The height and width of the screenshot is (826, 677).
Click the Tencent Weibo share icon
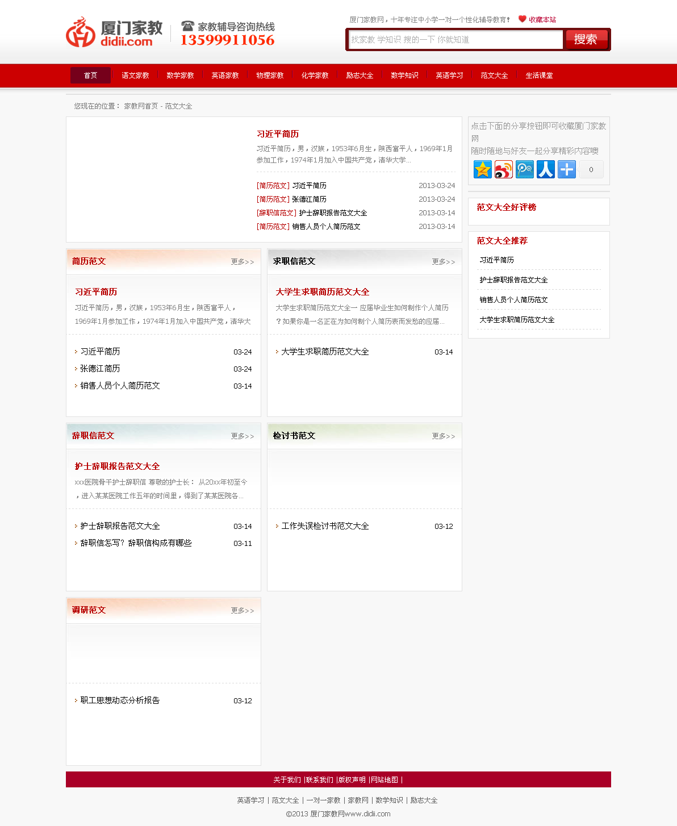click(x=524, y=169)
